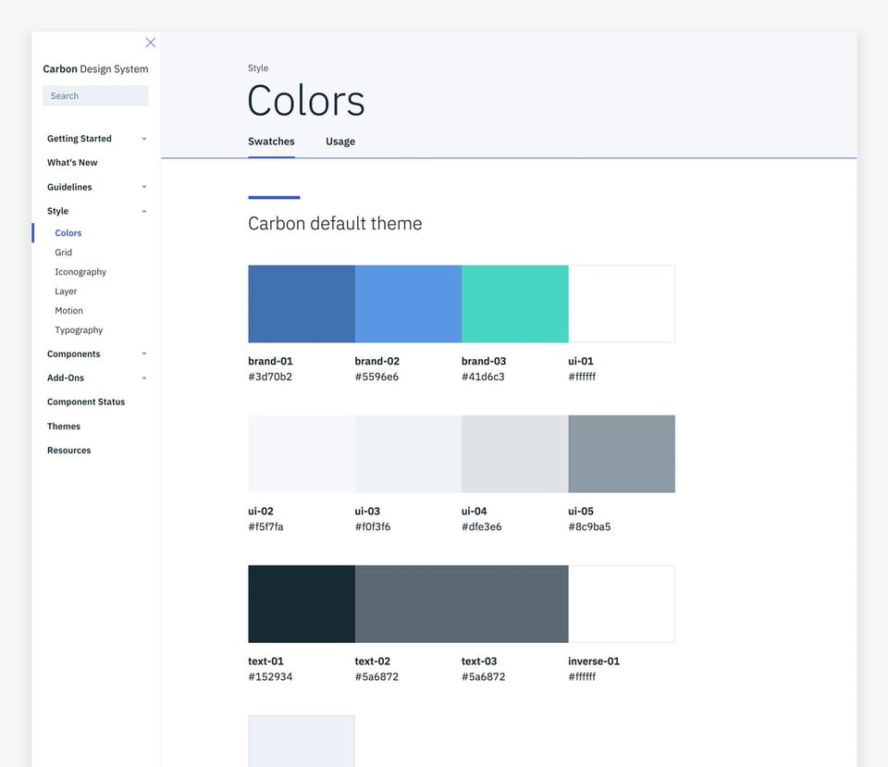Open the What's New page
The height and width of the screenshot is (767, 888).
72,162
